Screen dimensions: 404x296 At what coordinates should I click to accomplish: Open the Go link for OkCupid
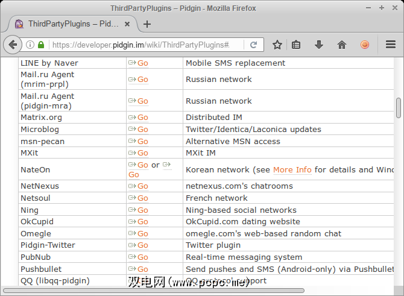[142, 222]
